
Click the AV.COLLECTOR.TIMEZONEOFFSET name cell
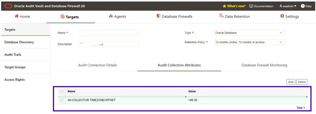(126, 100)
